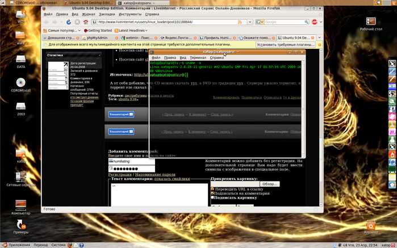397x248 pixels.
Task: Expand the Самые популяр... bookmarks folder
Action: point(62,31)
